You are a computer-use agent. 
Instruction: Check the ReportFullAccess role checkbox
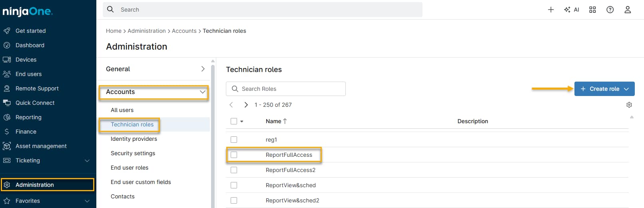coord(234,155)
